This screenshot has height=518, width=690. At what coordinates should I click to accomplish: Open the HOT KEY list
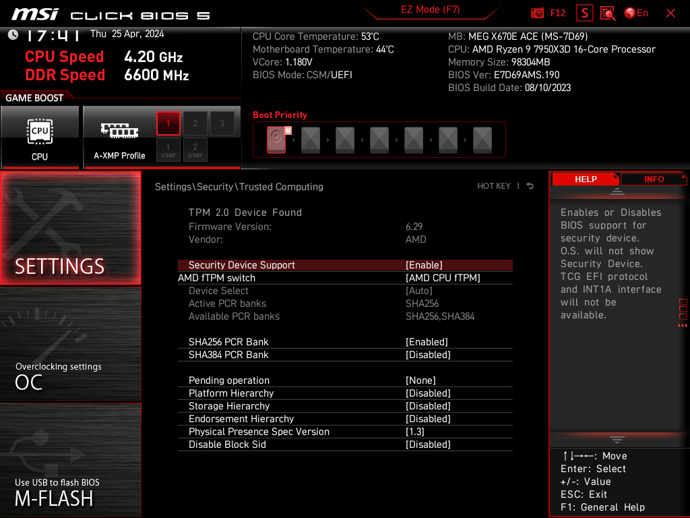pos(494,186)
